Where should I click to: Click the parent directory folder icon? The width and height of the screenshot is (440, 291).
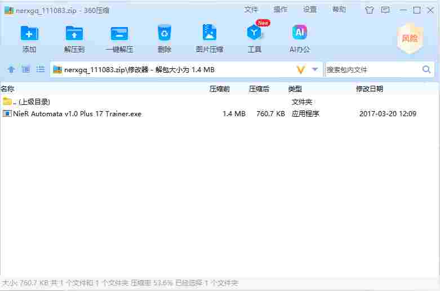click(7, 101)
